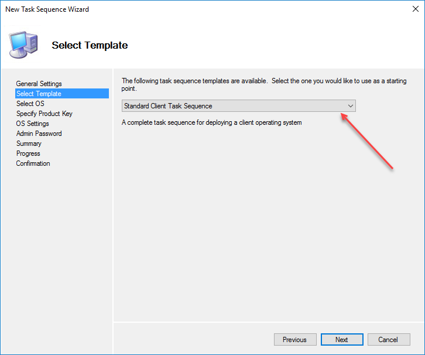Screen dimensions: 425x355
Task: Select the Select Template step in the sidebar
Action: coord(39,94)
